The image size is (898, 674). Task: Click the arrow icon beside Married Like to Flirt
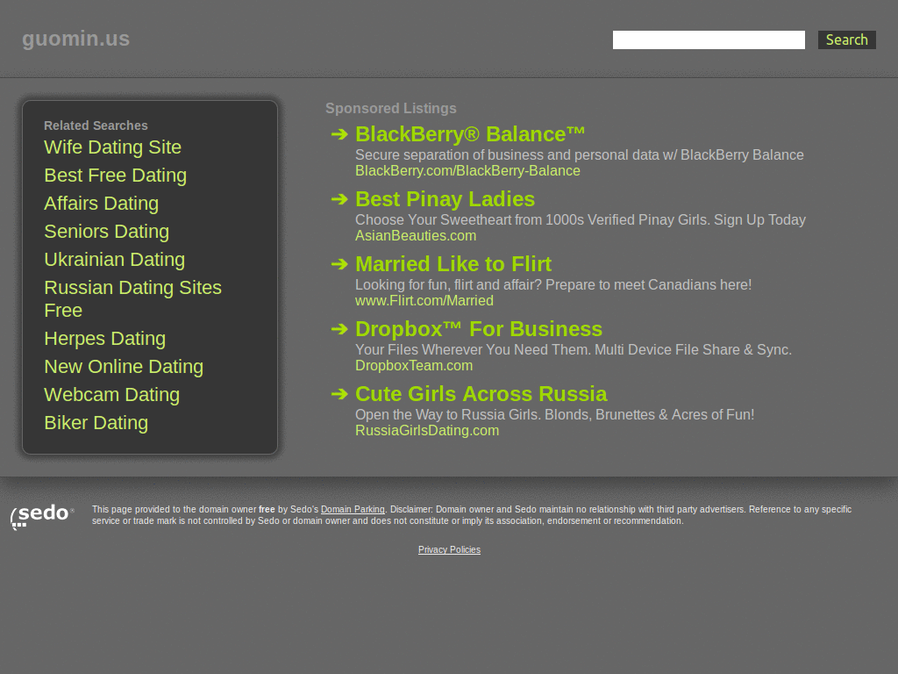tap(339, 264)
